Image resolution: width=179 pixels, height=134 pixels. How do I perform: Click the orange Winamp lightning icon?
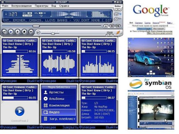(x=118, y=32)
